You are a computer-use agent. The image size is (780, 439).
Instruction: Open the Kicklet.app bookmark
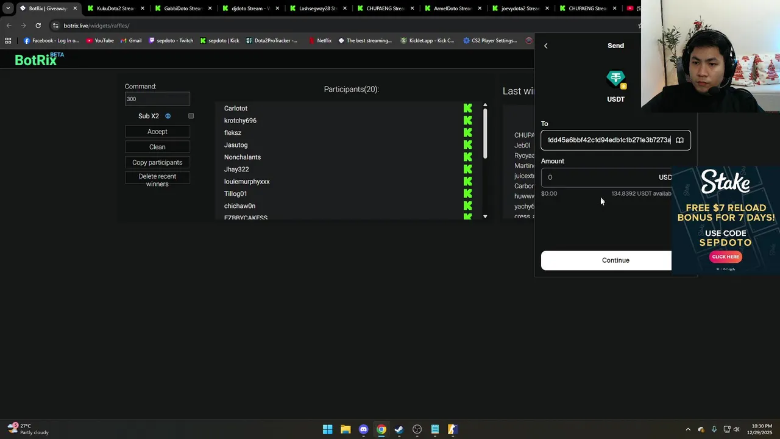[x=427, y=41]
